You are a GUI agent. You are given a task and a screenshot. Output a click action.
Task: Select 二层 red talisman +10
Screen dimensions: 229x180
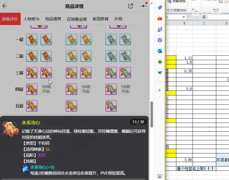46,56
